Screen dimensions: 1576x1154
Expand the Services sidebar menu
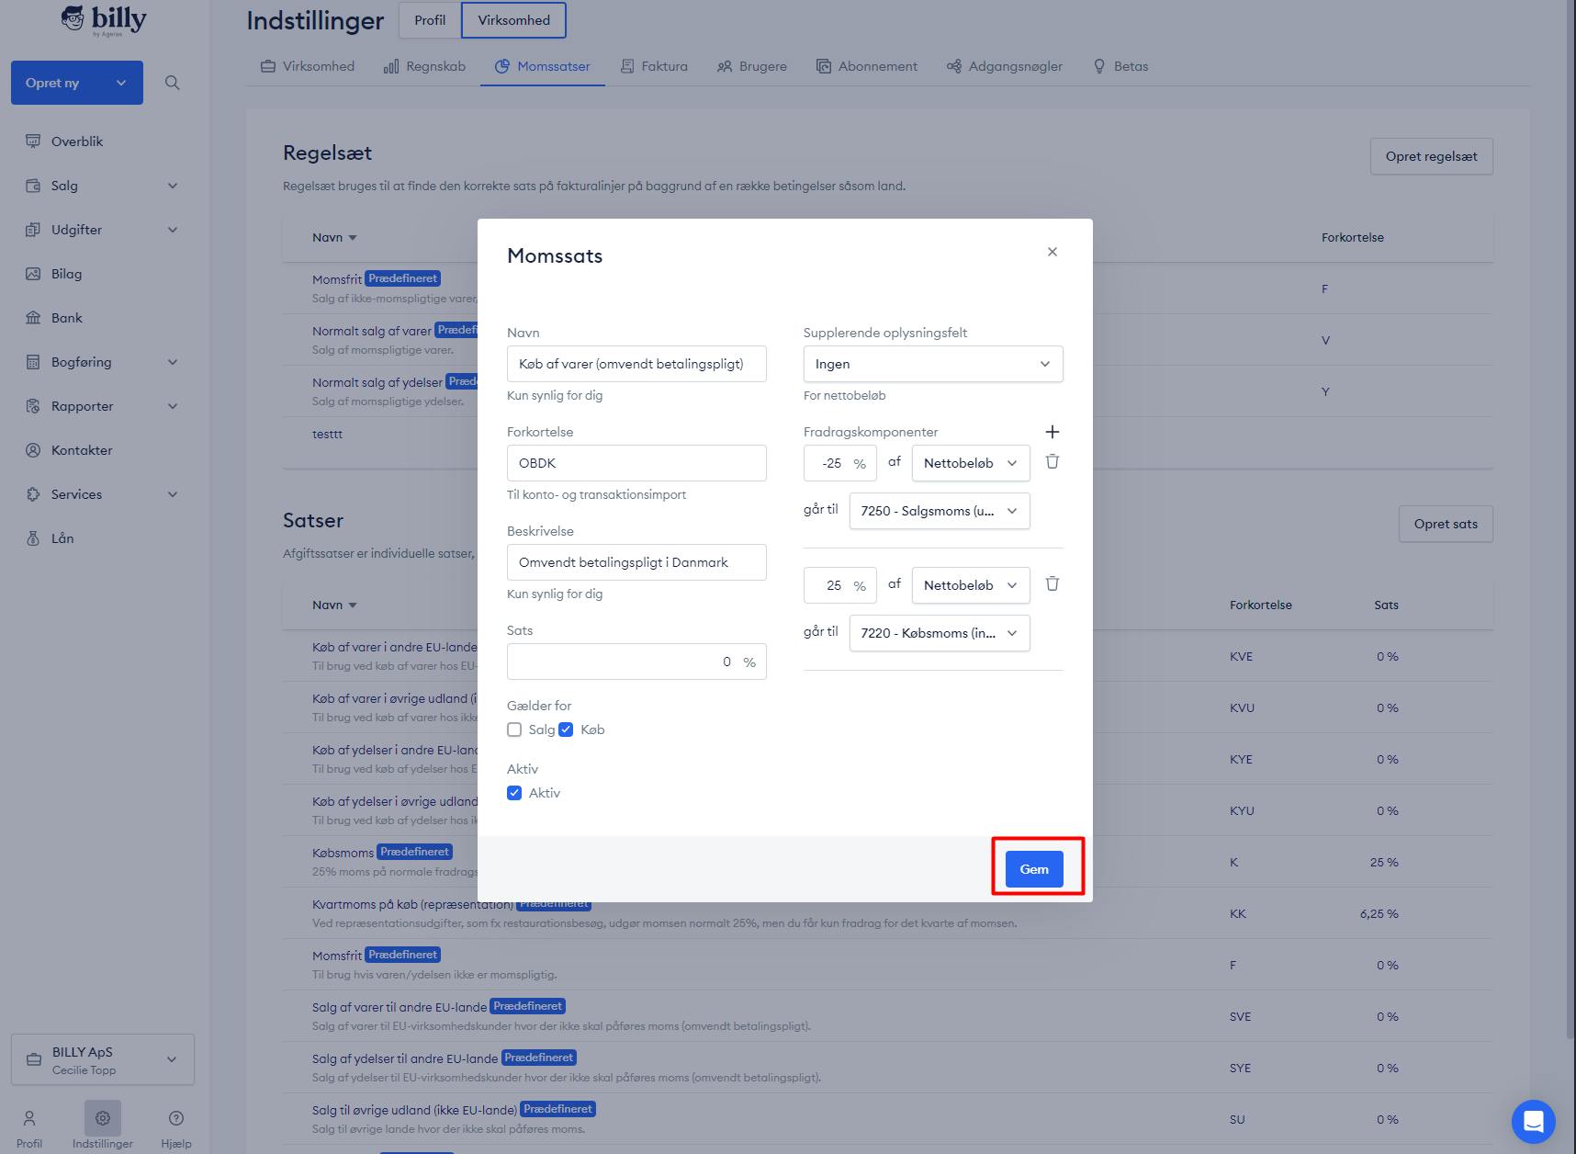tap(173, 494)
